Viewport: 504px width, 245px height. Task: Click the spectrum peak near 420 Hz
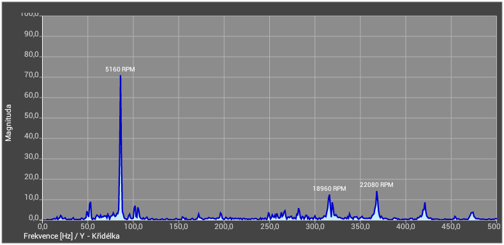tap(425, 204)
